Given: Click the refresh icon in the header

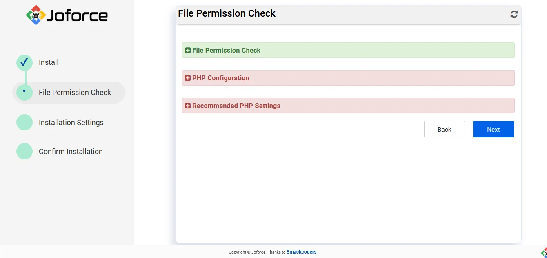Looking at the screenshot, I should [514, 14].
